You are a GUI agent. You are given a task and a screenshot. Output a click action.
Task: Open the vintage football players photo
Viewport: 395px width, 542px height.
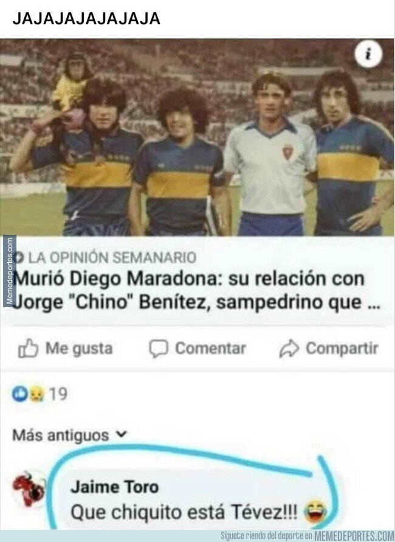pyautogui.click(x=197, y=137)
